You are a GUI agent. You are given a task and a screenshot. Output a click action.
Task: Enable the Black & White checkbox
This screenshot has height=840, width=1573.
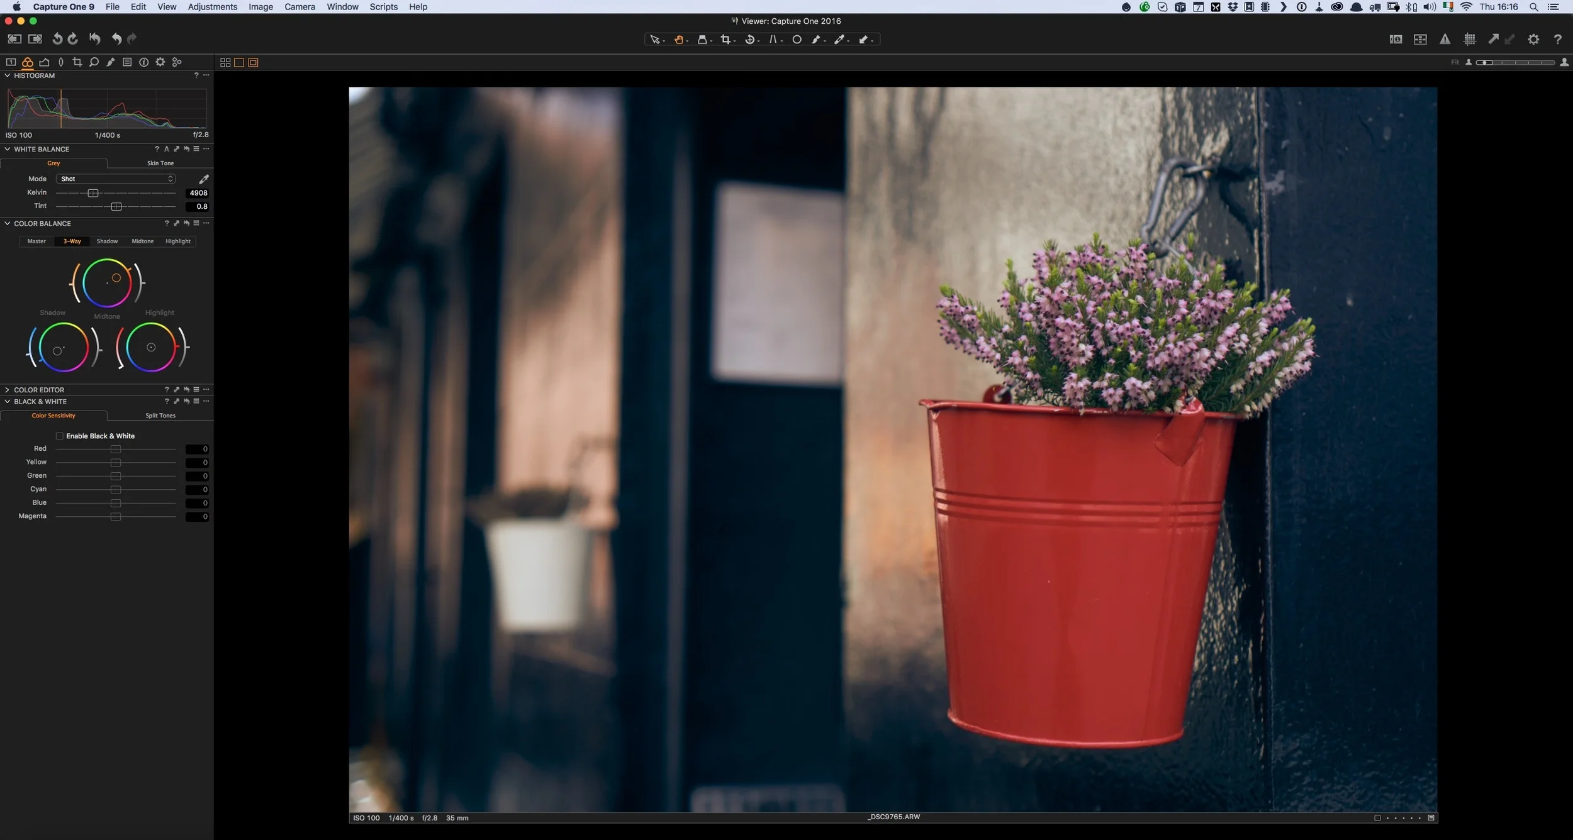(x=59, y=436)
